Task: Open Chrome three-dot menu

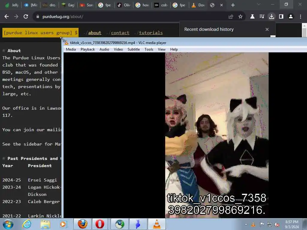Action: tap(300, 17)
